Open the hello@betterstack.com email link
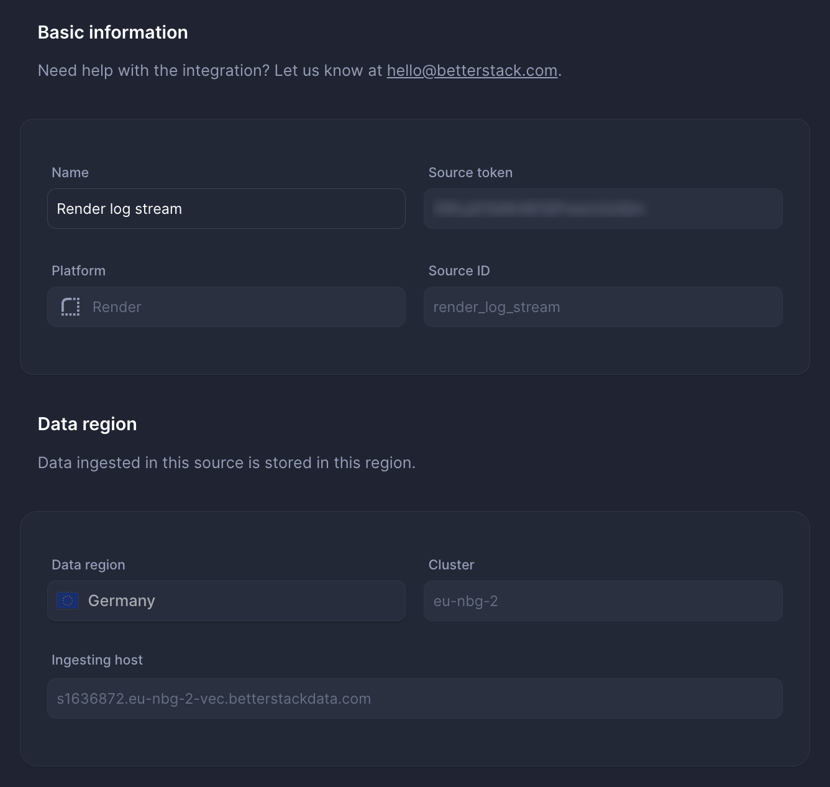 tap(472, 70)
